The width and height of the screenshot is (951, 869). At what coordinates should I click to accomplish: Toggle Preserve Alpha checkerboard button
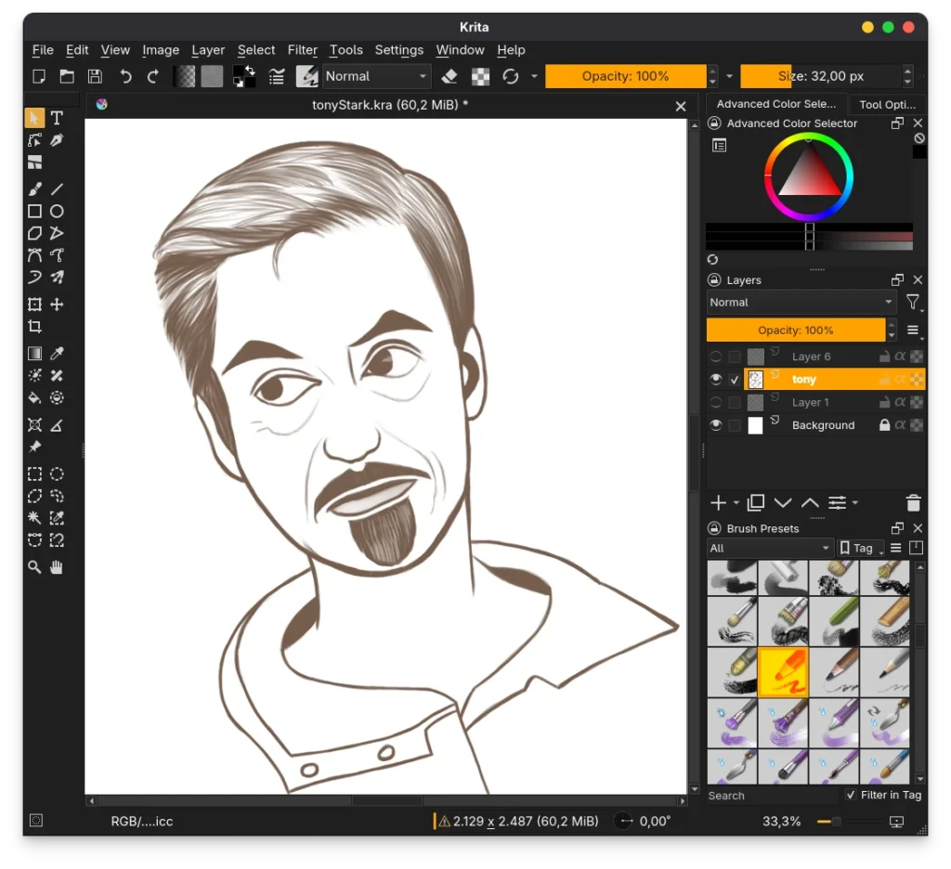pyautogui.click(x=480, y=76)
